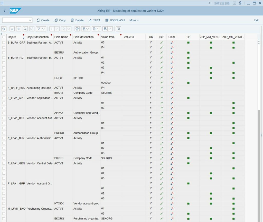Tick the select-all checkbox in header row
The height and width of the screenshot is (222, 263).
4,37
